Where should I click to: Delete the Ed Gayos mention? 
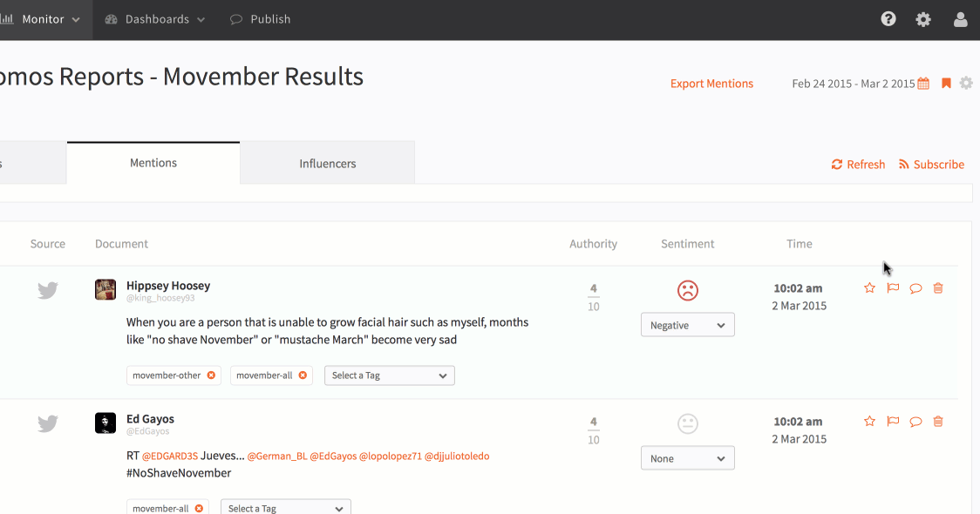click(x=938, y=422)
